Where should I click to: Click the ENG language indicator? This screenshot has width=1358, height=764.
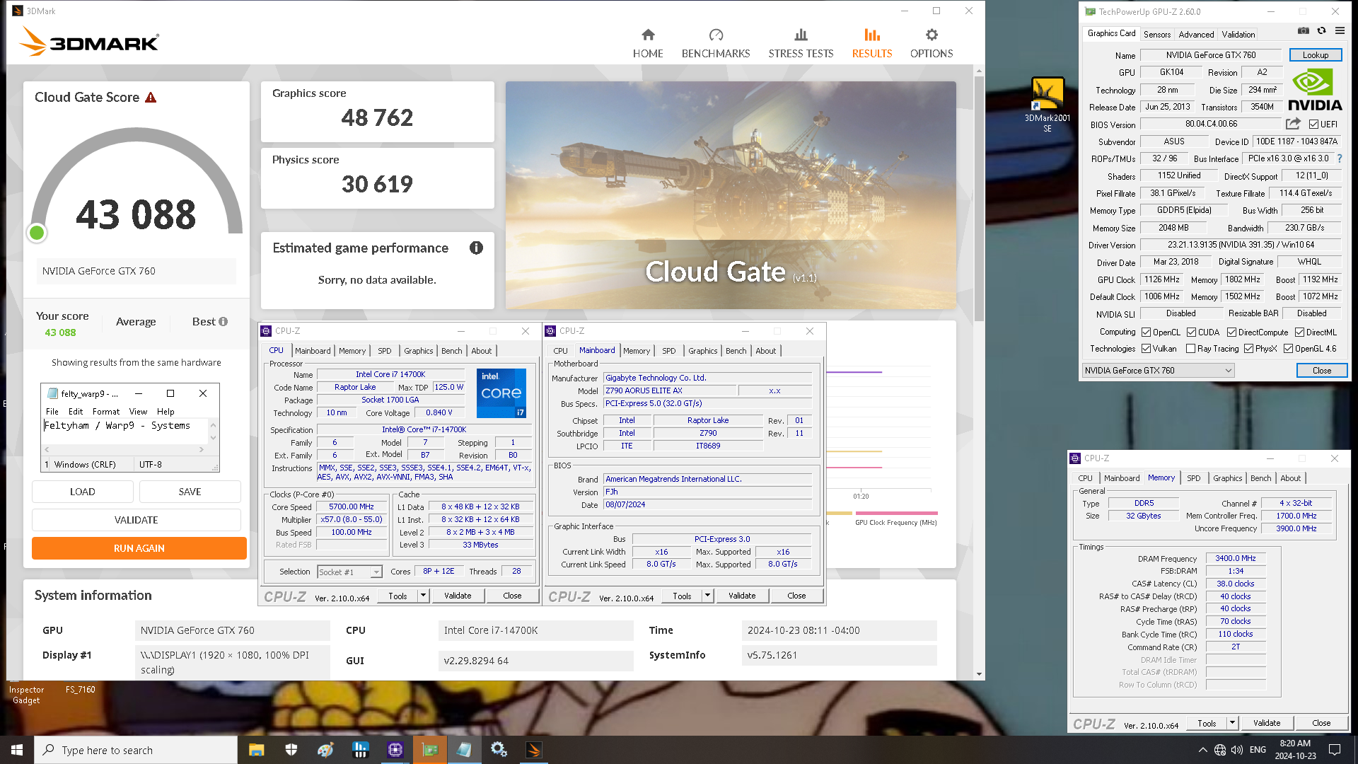point(1258,750)
